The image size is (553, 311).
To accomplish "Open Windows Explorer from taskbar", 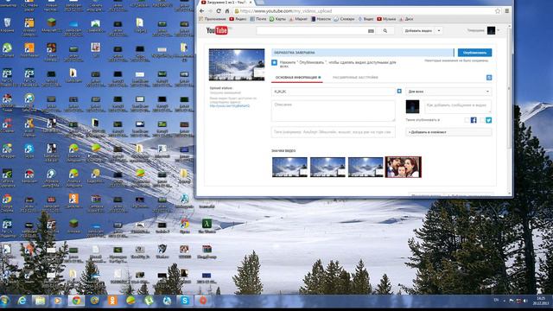I will (40, 301).
